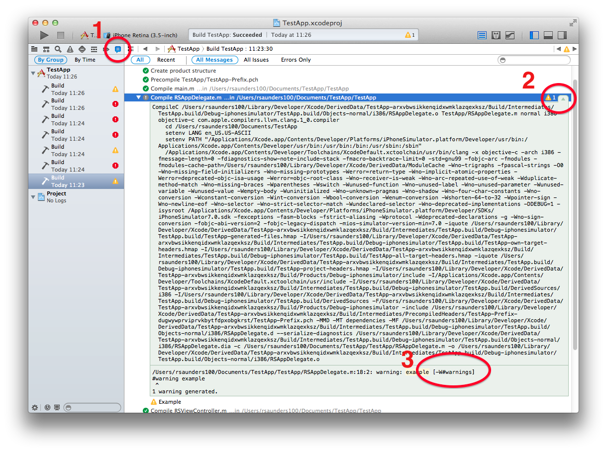Show the related items grid icon

[131, 49]
